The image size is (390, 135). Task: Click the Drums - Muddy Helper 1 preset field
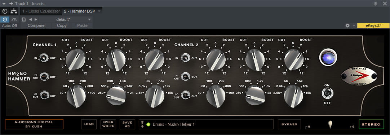tap(206, 124)
